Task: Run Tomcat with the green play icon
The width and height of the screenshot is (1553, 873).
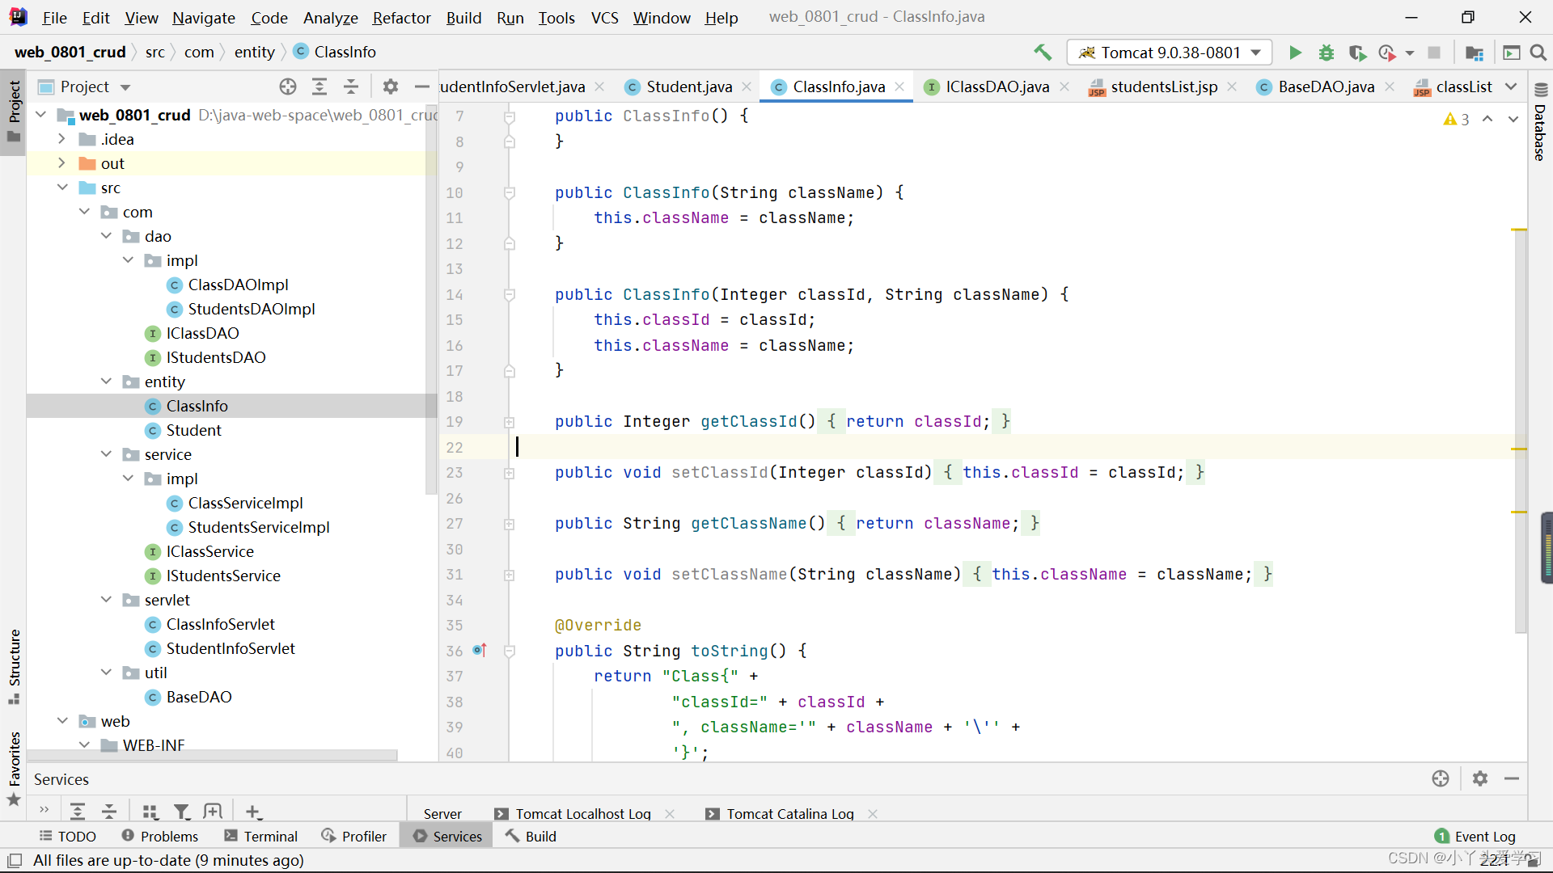Action: (1295, 53)
